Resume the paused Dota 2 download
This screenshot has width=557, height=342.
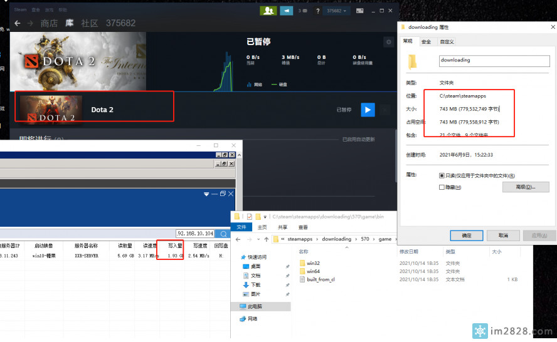368,110
